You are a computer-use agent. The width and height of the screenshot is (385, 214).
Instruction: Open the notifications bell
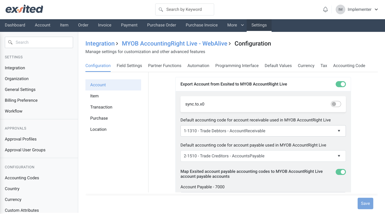pos(325,9)
